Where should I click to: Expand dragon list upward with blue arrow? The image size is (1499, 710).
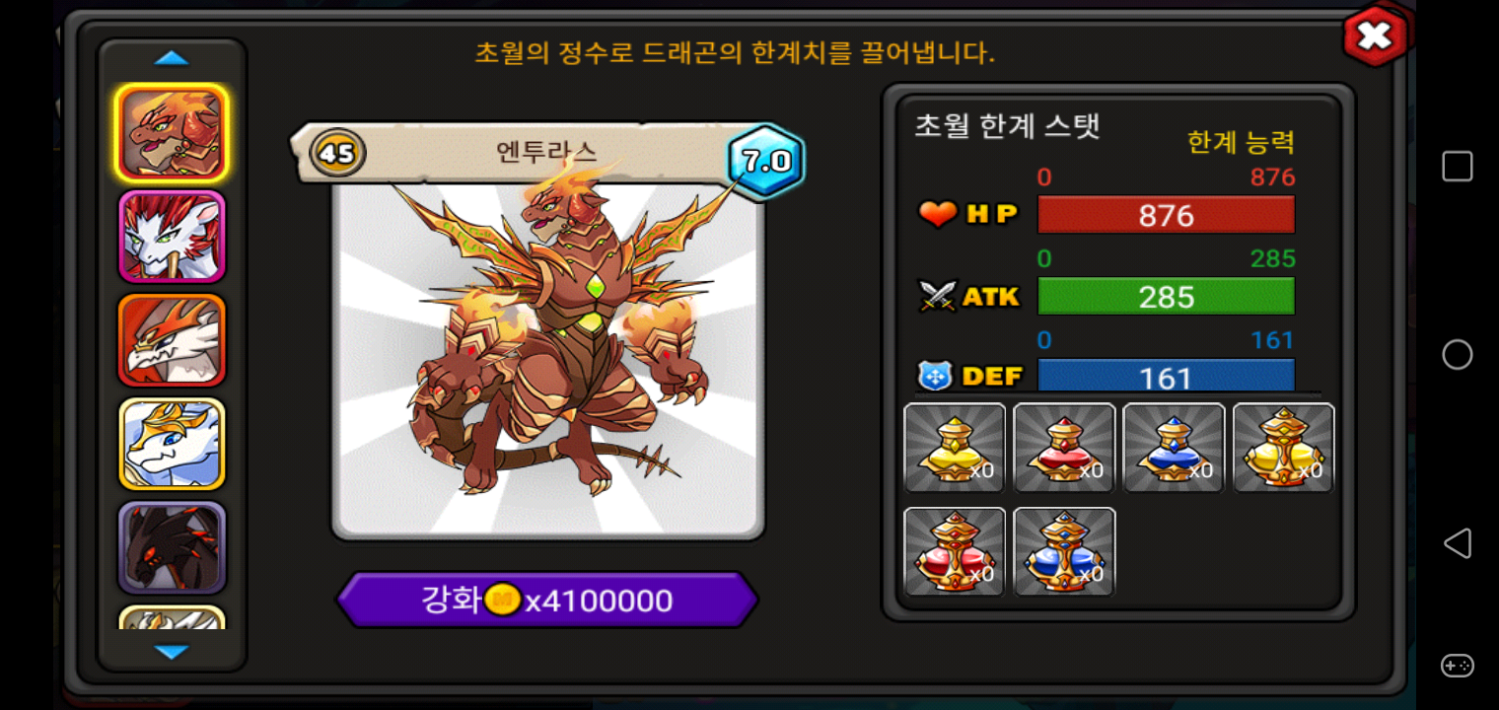click(x=172, y=58)
